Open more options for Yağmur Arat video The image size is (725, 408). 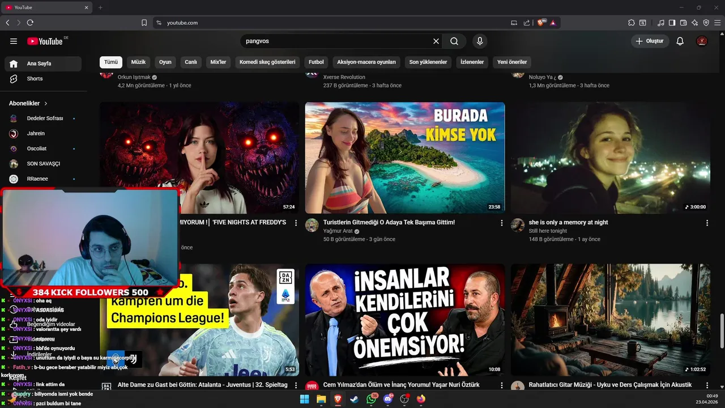(501, 223)
